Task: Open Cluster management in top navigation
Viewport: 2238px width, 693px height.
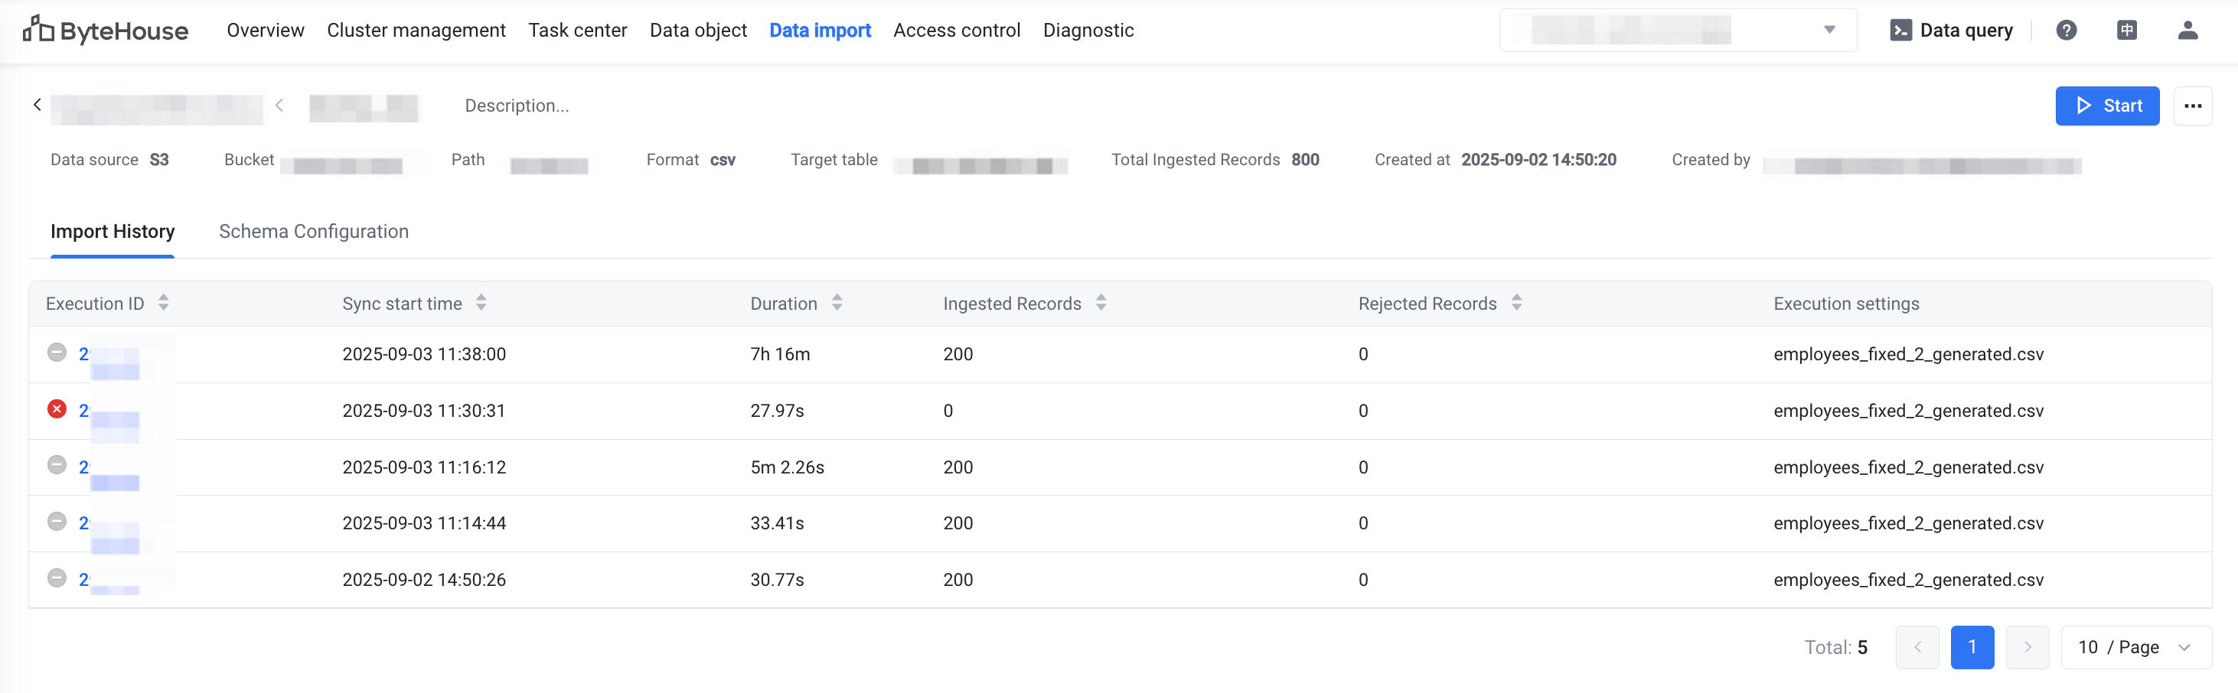Action: (x=416, y=31)
